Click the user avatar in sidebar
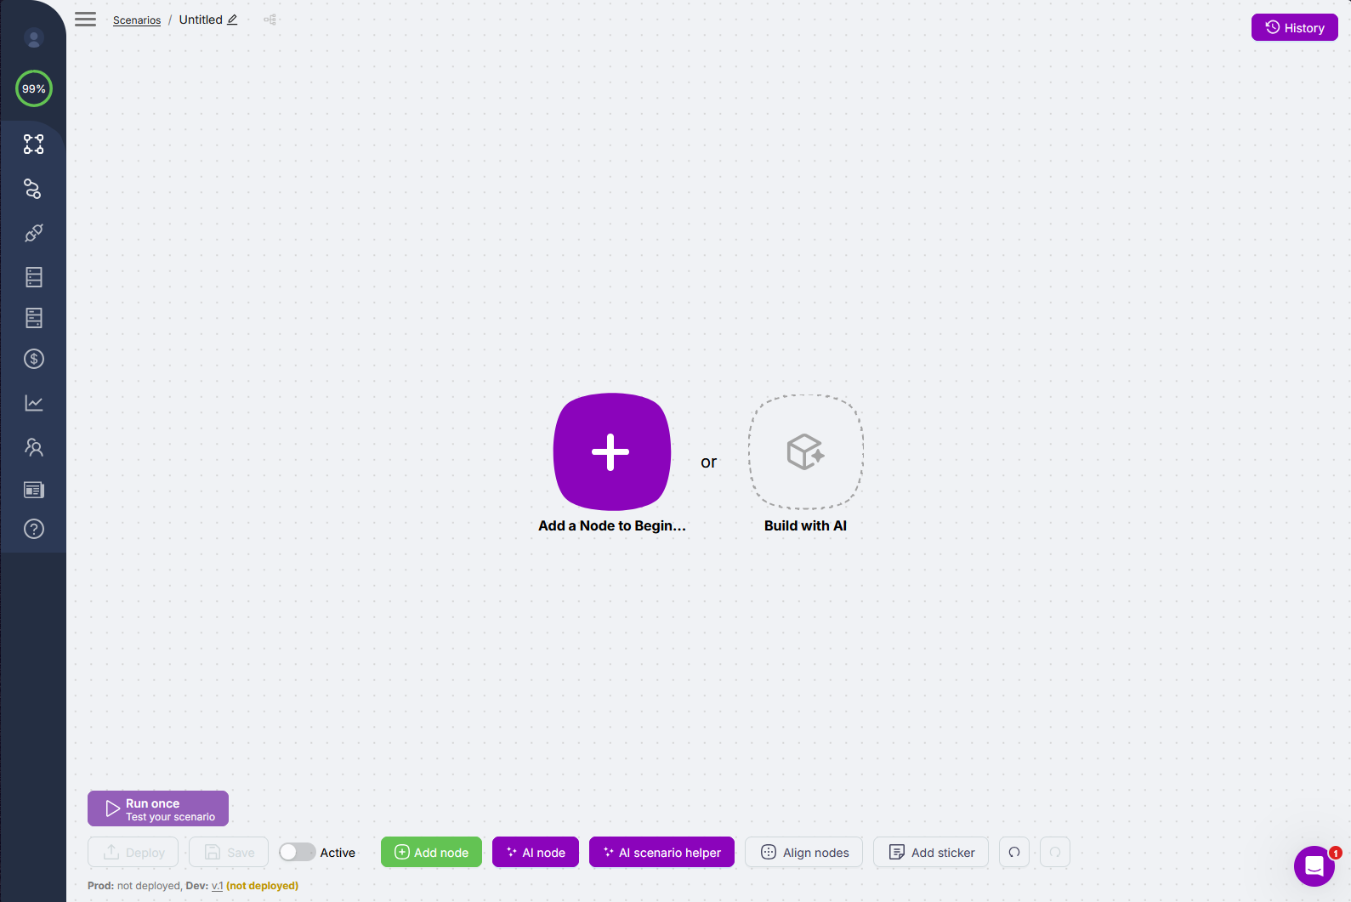Viewport: 1351px width, 902px height. pyautogui.click(x=34, y=38)
